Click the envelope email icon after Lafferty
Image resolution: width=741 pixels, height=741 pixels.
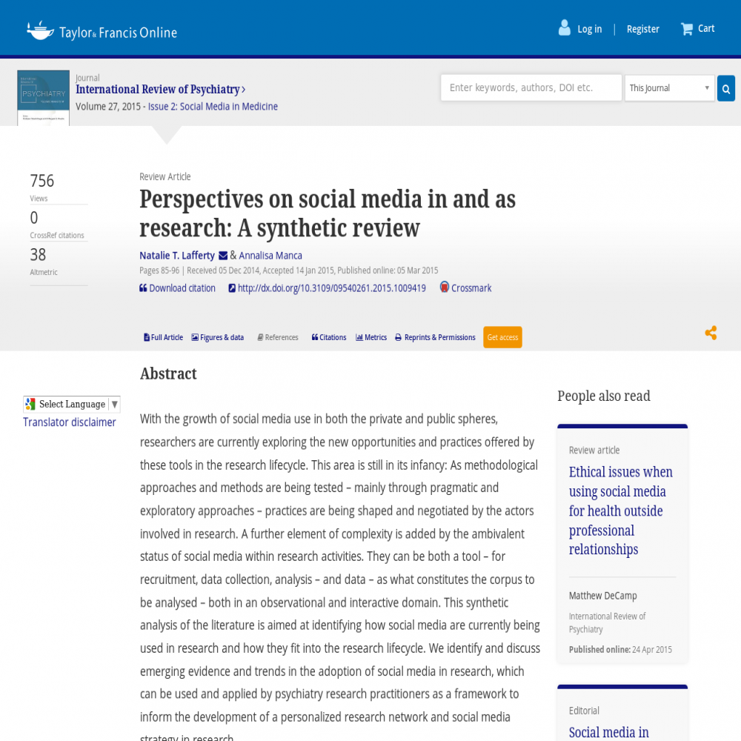point(223,256)
